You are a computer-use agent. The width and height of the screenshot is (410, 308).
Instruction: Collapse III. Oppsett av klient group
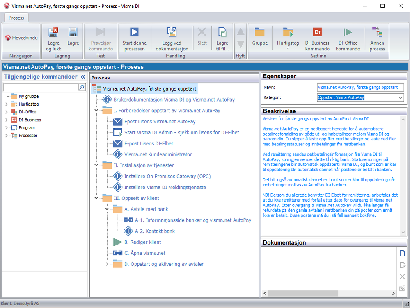[96, 198]
